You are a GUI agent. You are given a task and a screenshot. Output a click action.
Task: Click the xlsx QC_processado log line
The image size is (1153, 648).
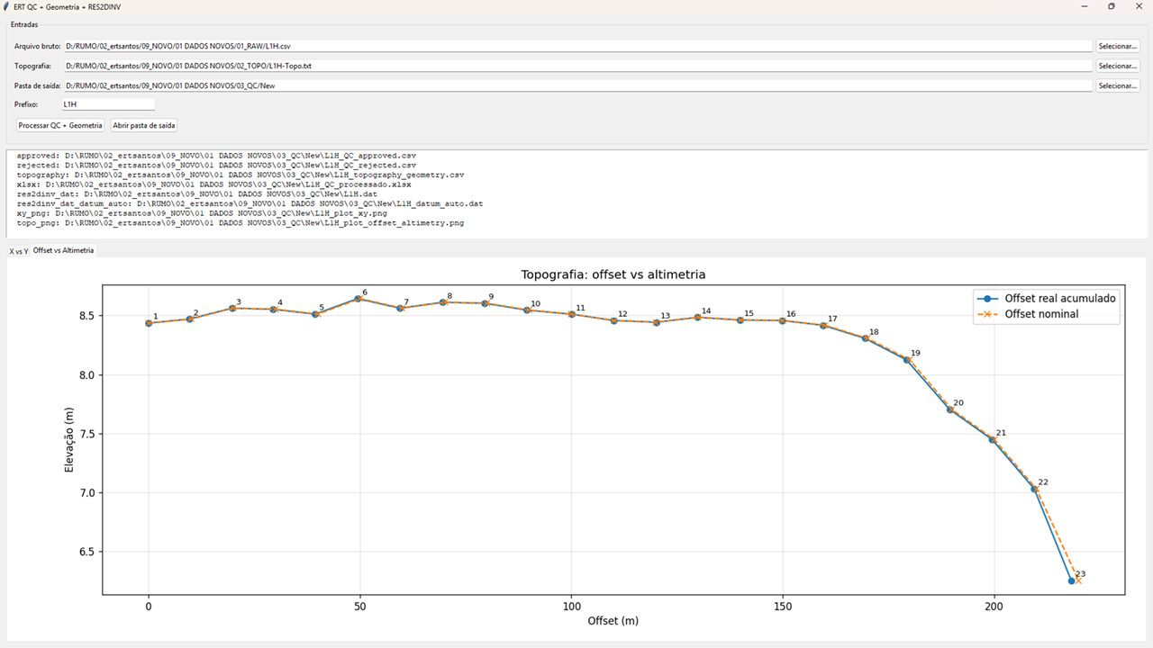coord(213,184)
